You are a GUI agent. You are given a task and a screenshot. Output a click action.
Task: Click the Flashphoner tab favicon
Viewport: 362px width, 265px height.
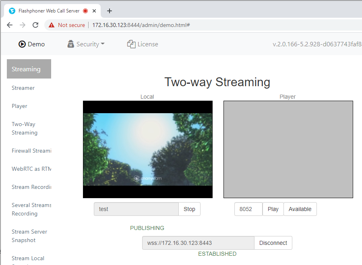coord(12,11)
